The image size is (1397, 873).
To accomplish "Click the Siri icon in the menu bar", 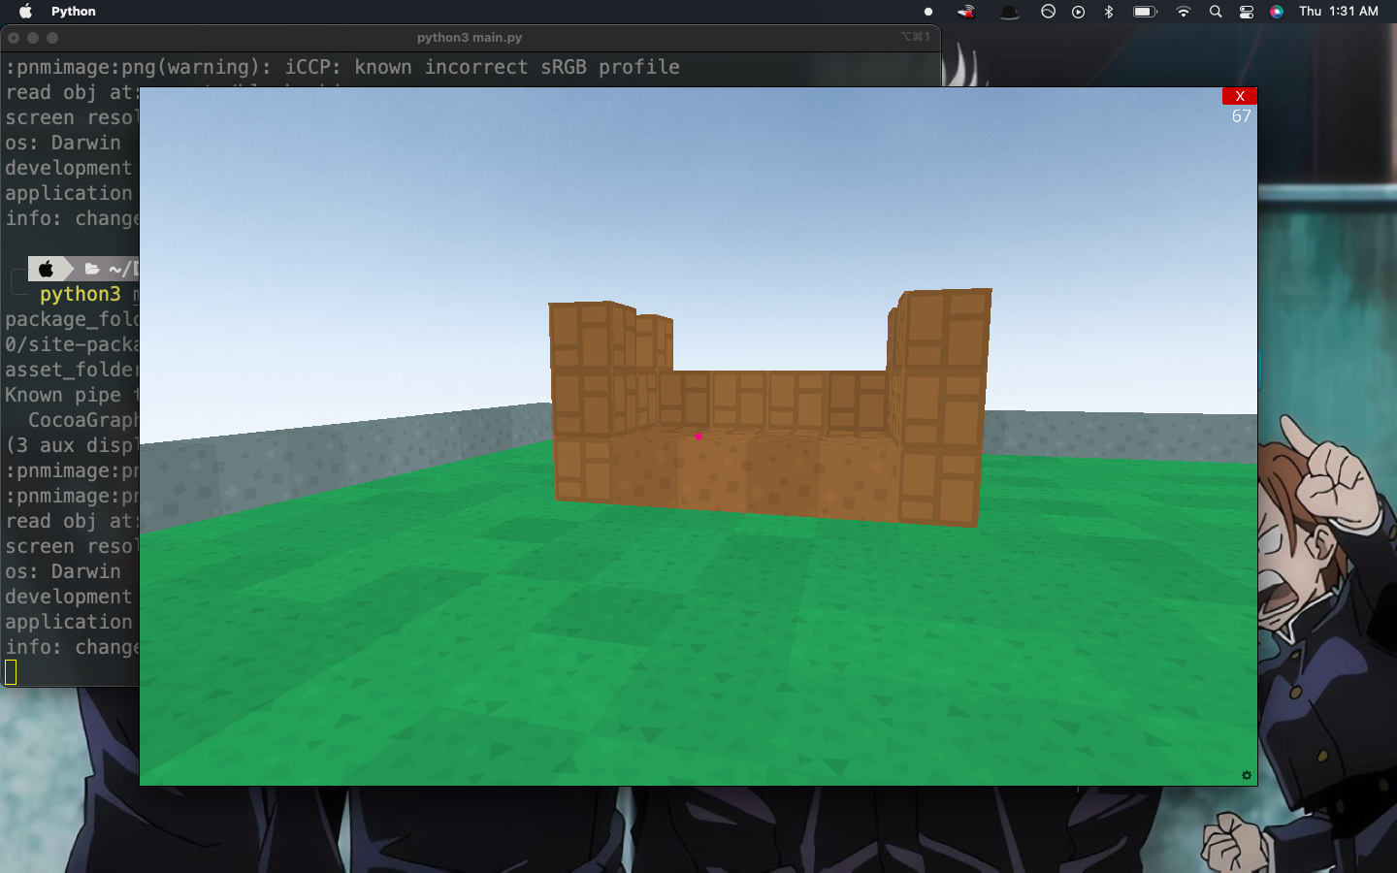I will [1276, 12].
